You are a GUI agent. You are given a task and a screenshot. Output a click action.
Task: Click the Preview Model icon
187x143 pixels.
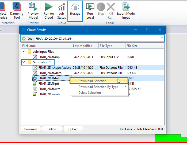(x=33, y=7)
